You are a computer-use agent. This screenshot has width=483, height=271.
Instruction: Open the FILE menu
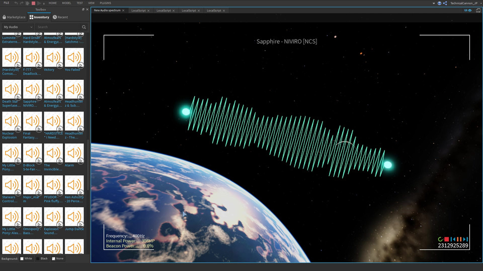tap(6, 3)
